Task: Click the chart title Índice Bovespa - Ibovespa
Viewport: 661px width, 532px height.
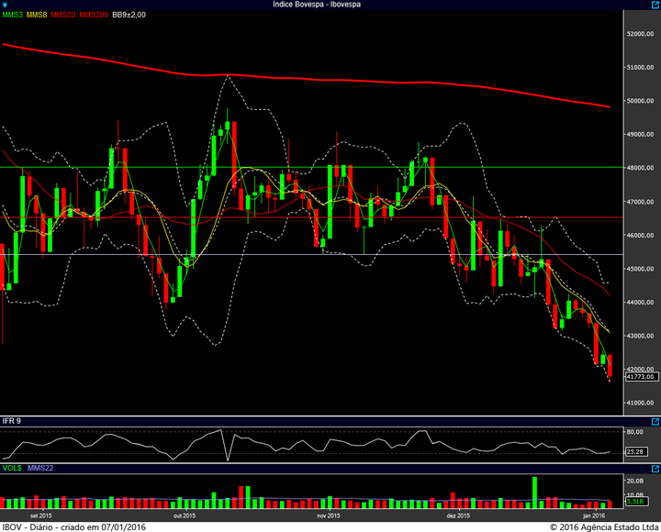Action: point(317,5)
